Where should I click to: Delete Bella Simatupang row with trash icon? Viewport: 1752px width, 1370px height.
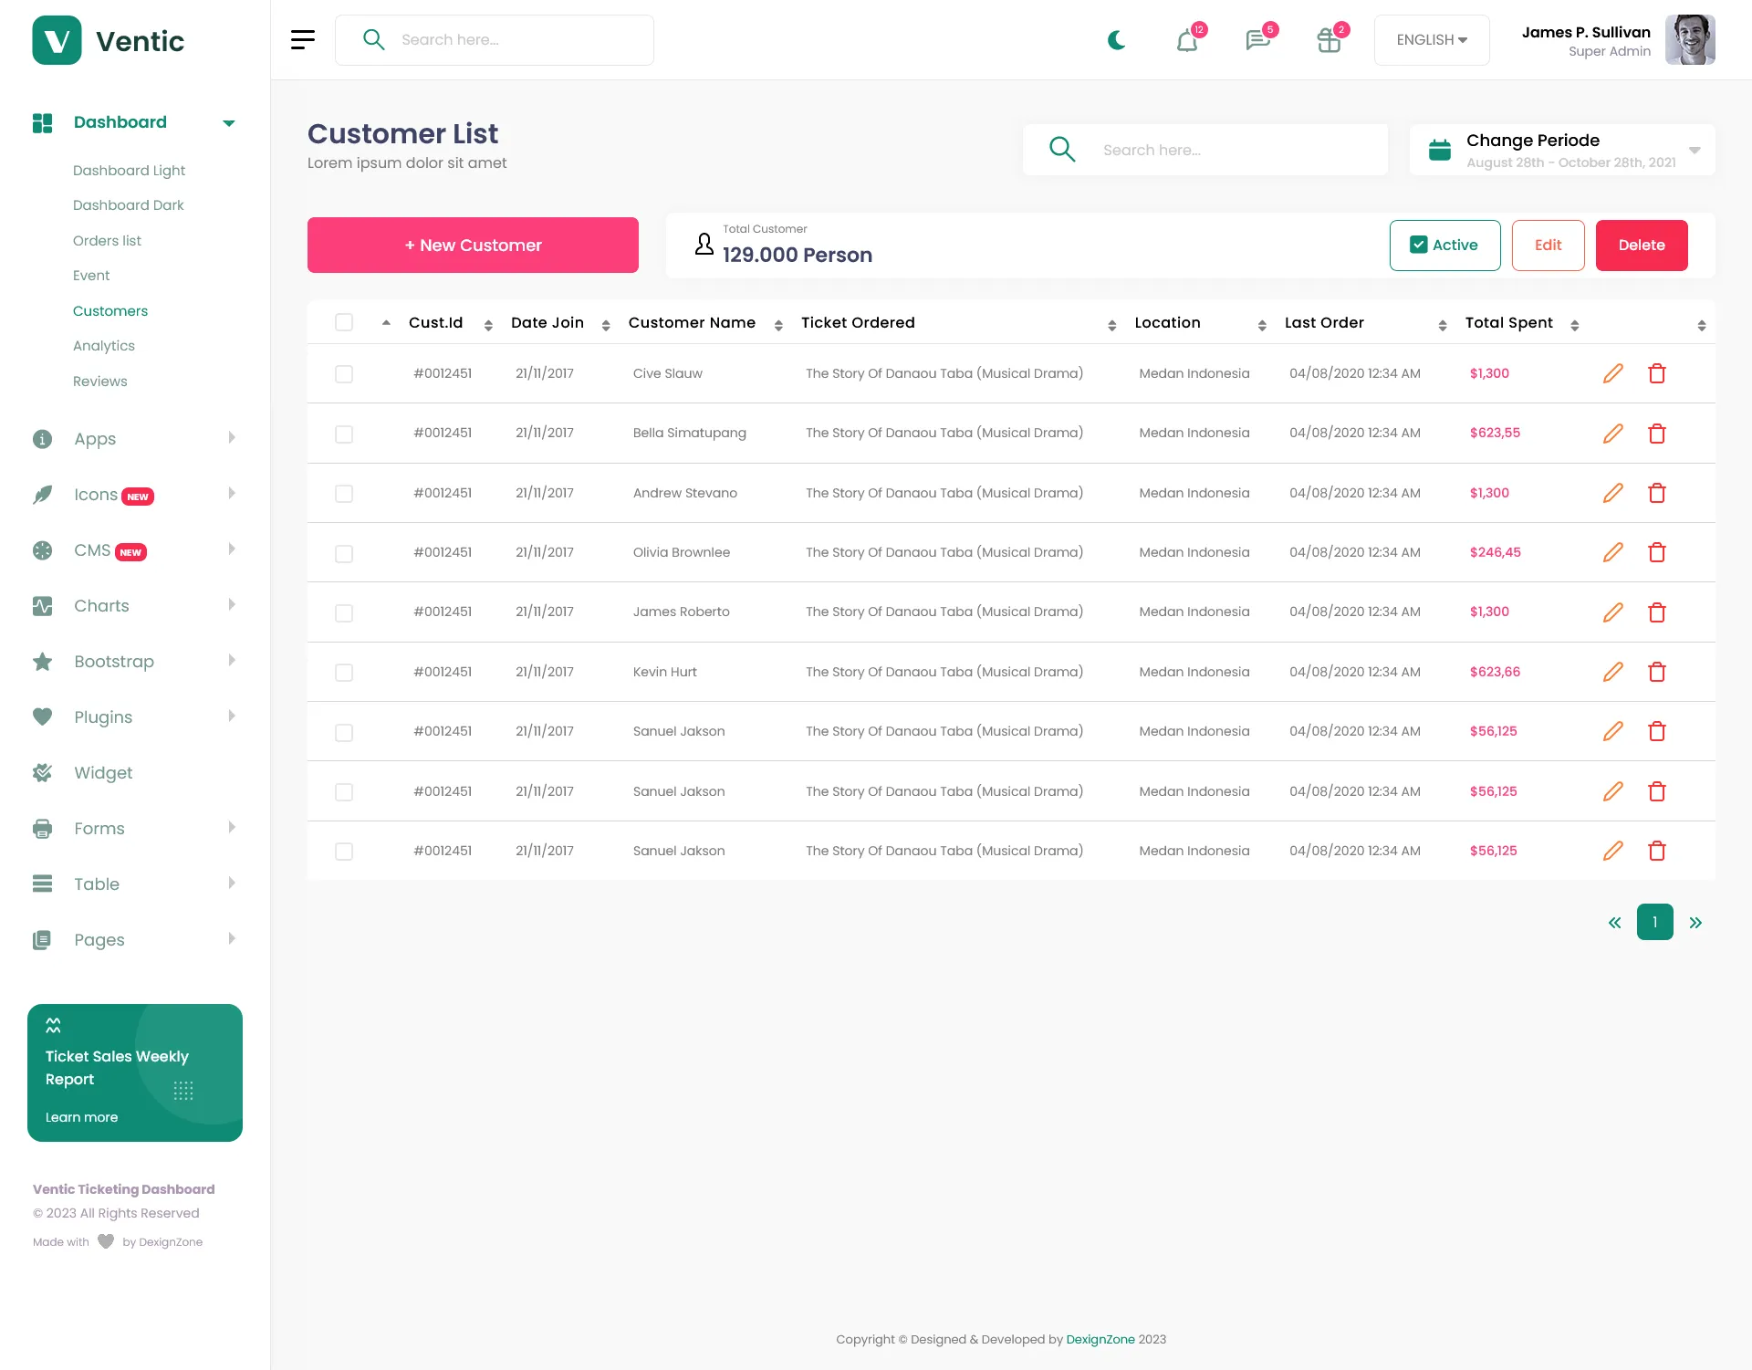[x=1657, y=434]
